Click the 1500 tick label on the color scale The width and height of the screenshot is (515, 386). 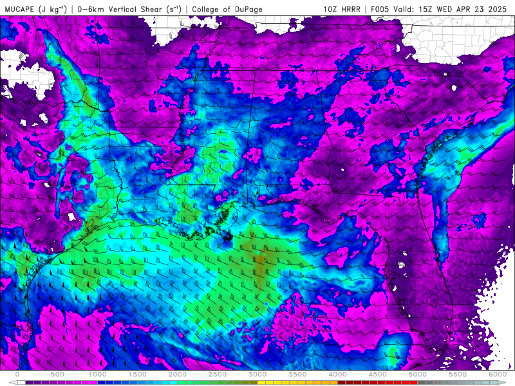point(137,374)
